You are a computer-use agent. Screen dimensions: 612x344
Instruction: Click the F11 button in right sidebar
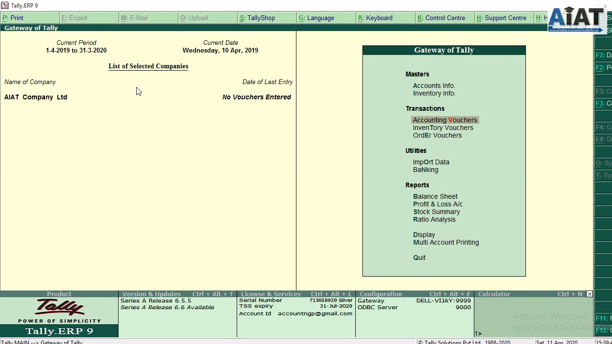pos(603,318)
